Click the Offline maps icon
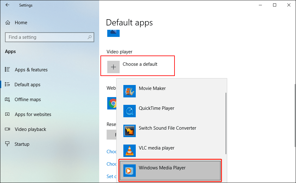 coord(7,99)
